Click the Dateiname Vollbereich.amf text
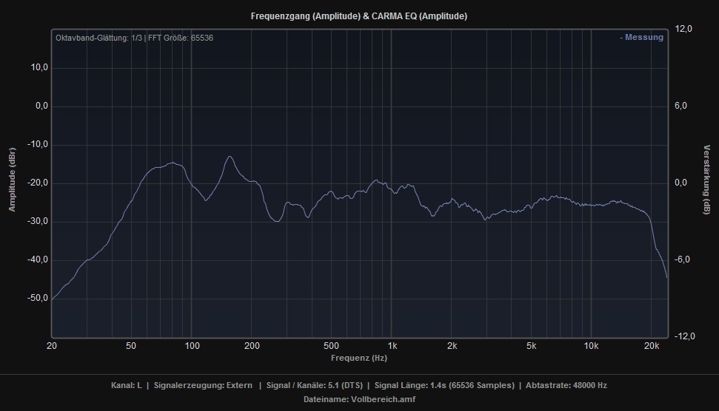 pos(359,399)
